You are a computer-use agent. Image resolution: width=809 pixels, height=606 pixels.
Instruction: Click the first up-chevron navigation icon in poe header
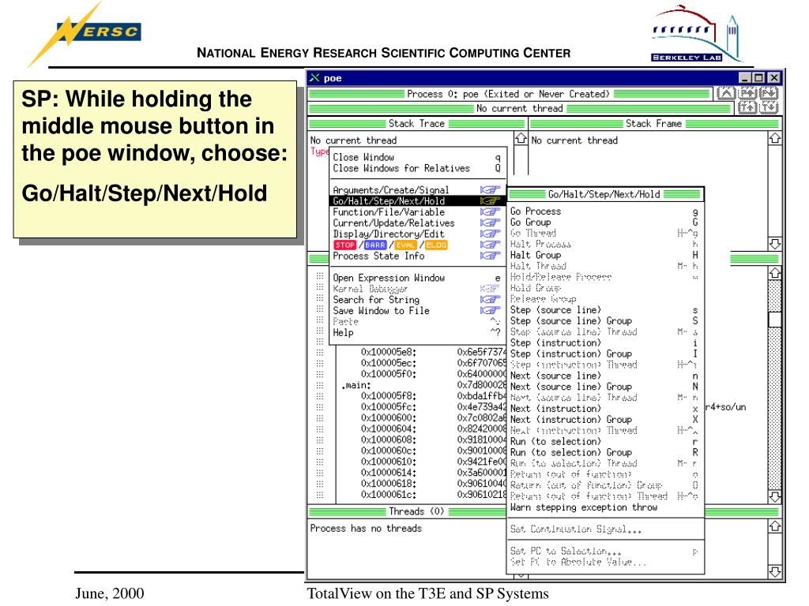pyautogui.click(x=726, y=93)
